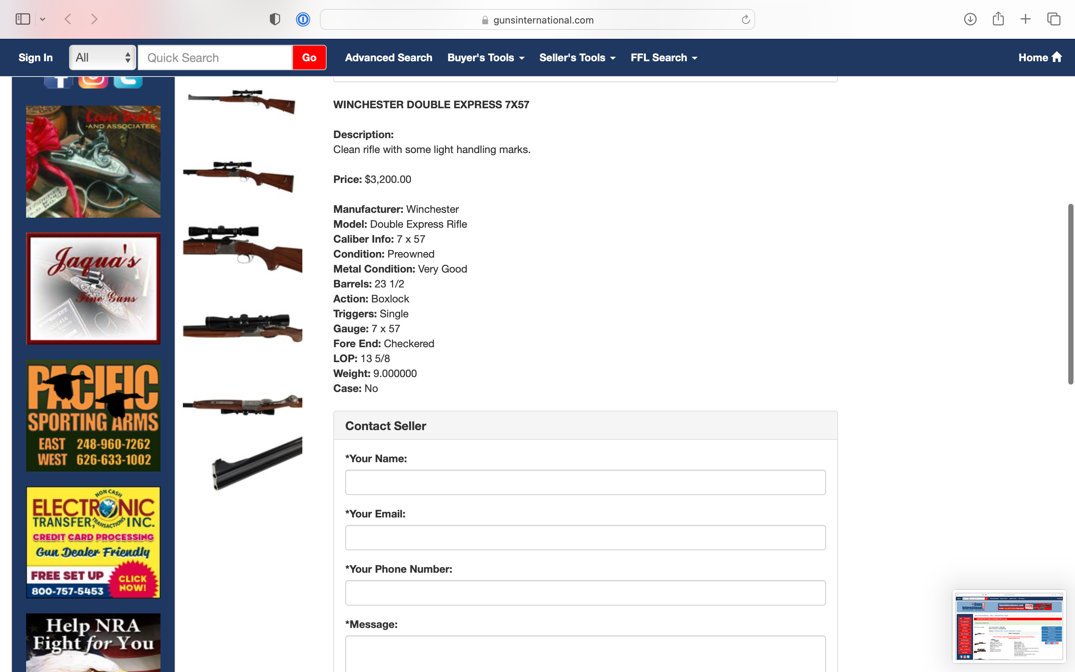Show the tab overview
The width and height of the screenshot is (1075, 672).
click(1054, 19)
